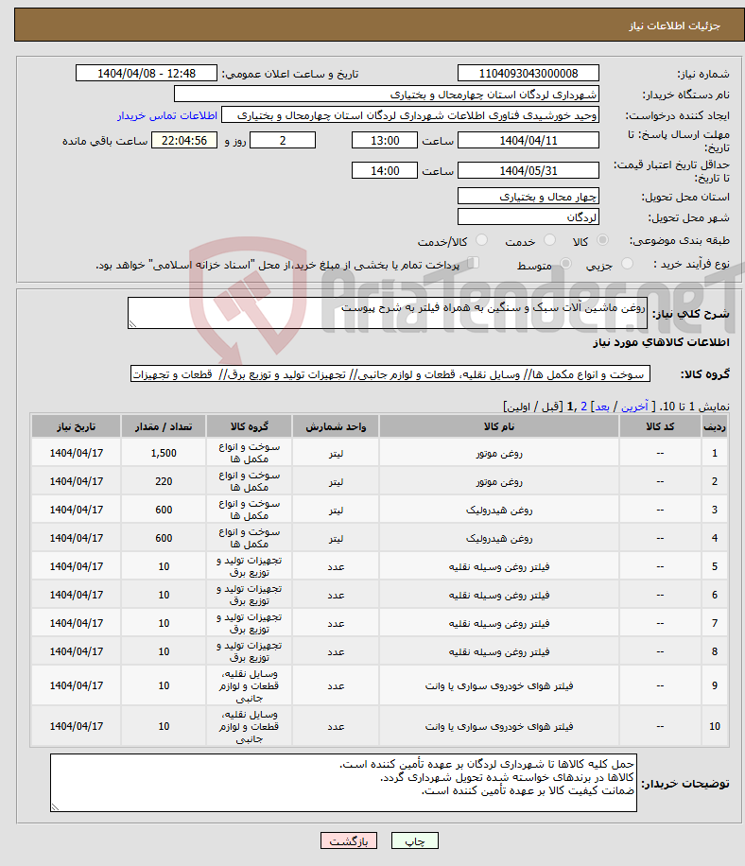
Task: Click the کد کالا column header
Action: coord(660,426)
